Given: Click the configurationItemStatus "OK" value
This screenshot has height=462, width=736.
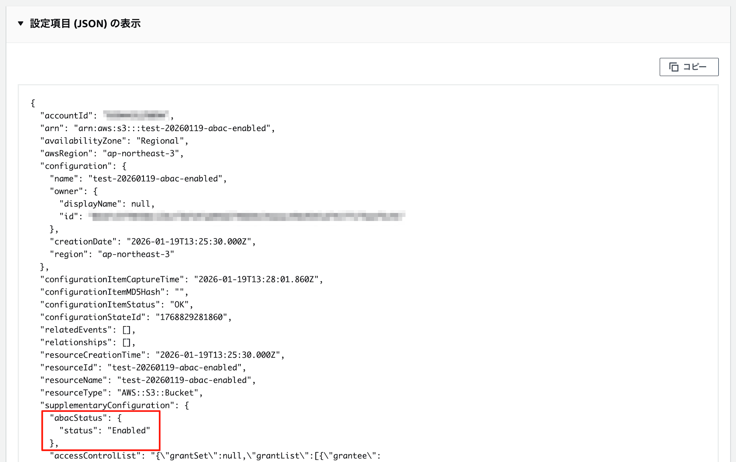Looking at the screenshot, I should pyautogui.click(x=179, y=304).
